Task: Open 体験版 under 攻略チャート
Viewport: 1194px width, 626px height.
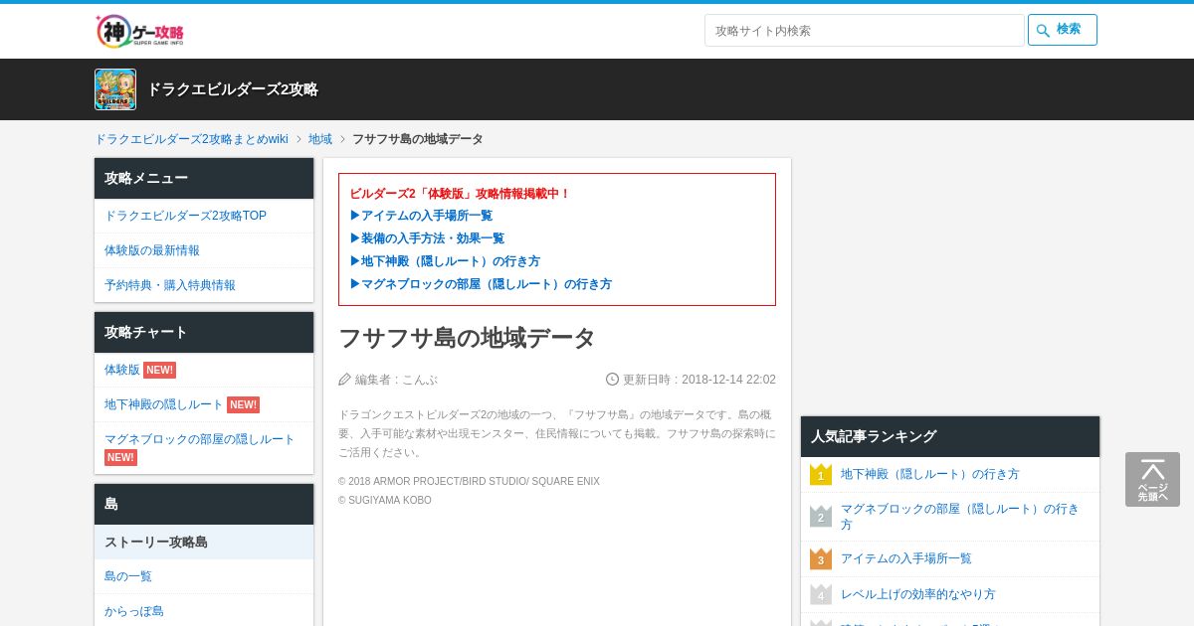Action: coord(122,370)
